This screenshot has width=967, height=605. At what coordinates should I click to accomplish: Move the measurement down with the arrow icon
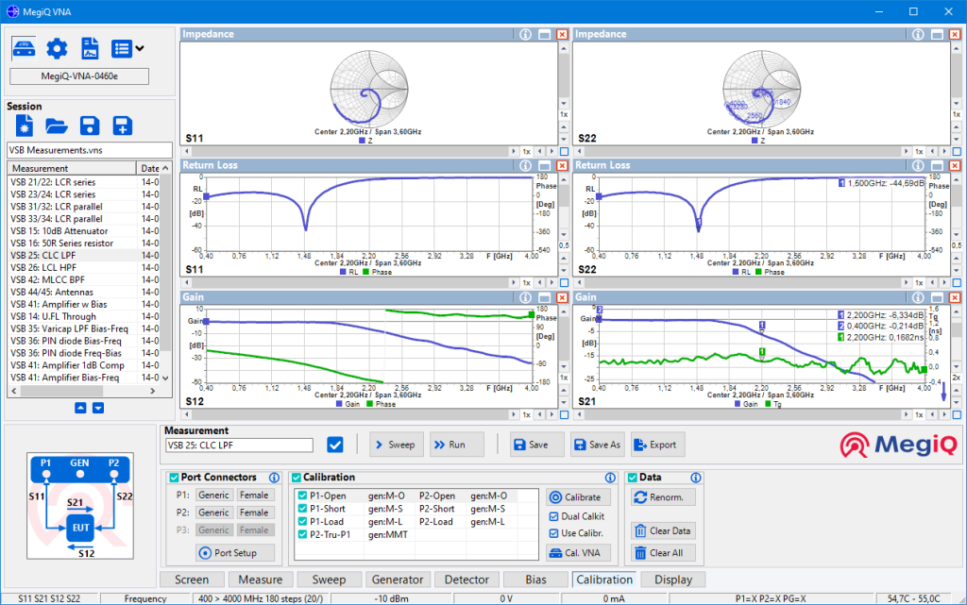(98, 408)
